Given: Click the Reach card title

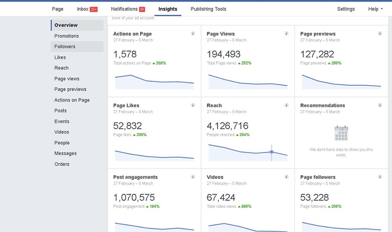Looking at the screenshot, I should coord(214,106).
